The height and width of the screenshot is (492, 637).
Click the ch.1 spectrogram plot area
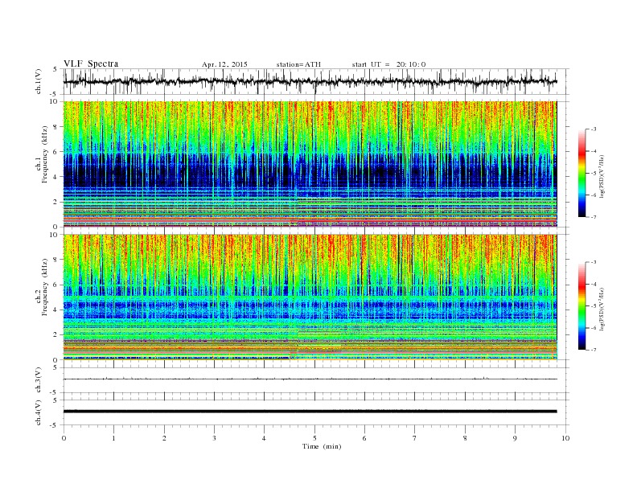coord(310,164)
